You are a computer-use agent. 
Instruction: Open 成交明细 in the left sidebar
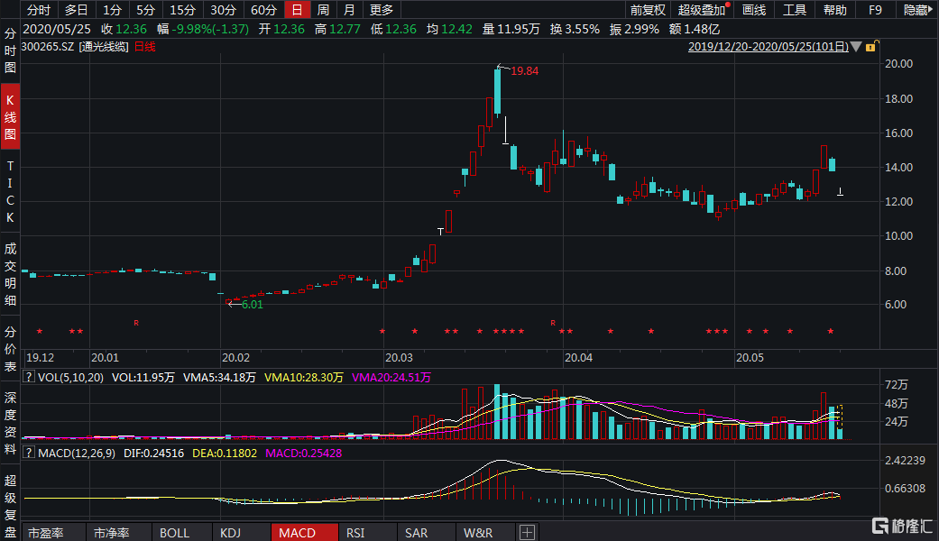pos(10,274)
